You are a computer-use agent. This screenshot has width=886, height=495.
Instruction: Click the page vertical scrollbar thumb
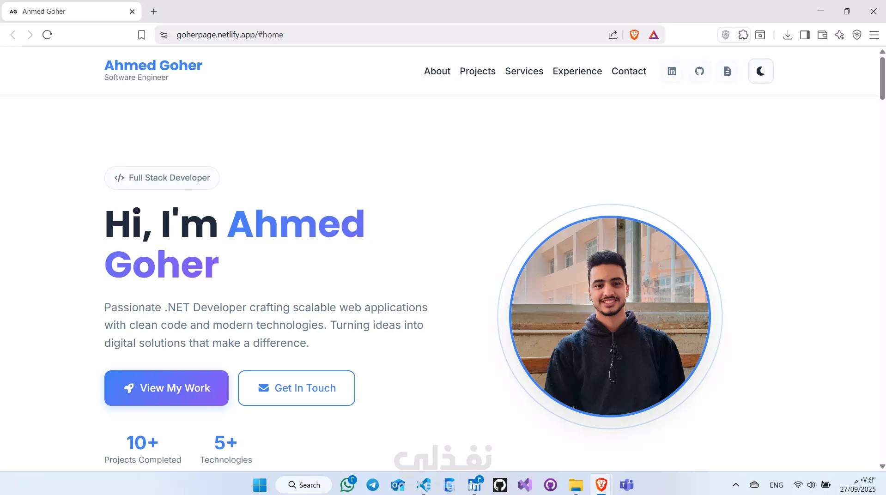pyautogui.click(x=882, y=78)
